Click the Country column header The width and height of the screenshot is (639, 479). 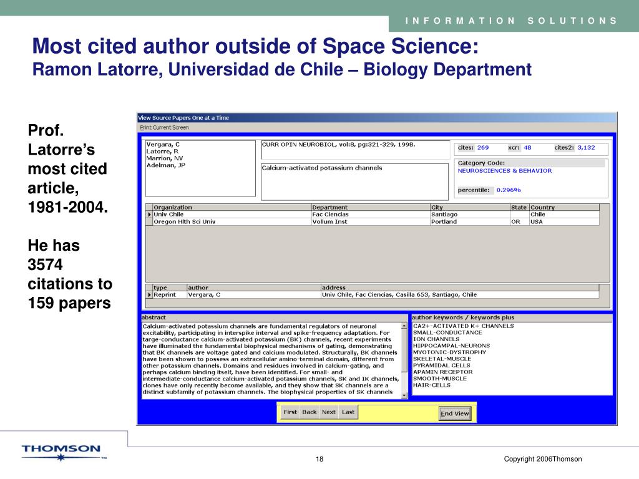point(564,207)
